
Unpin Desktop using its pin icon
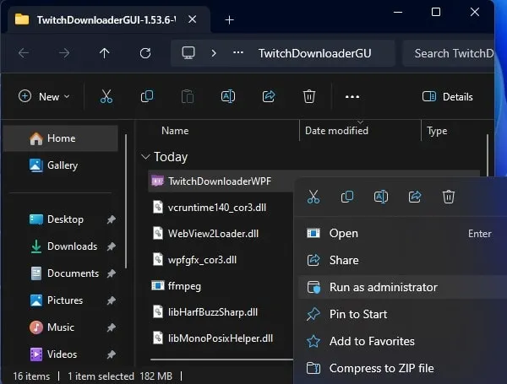coord(112,219)
